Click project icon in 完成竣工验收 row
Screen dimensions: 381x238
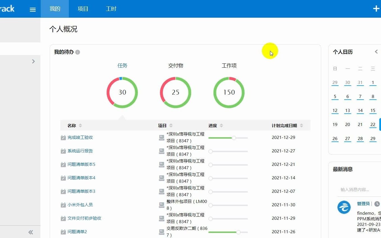[x=162, y=138]
